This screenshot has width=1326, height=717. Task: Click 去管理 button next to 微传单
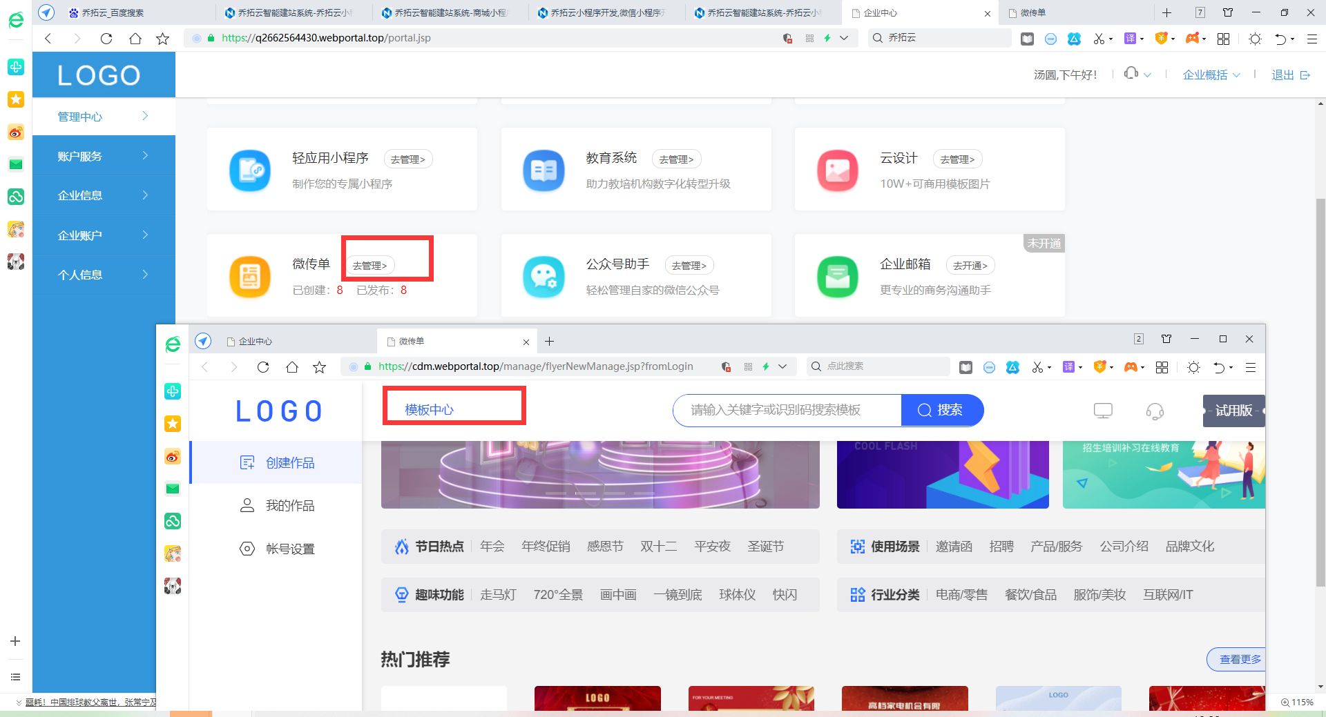pyautogui.click(x=369, y=266)
